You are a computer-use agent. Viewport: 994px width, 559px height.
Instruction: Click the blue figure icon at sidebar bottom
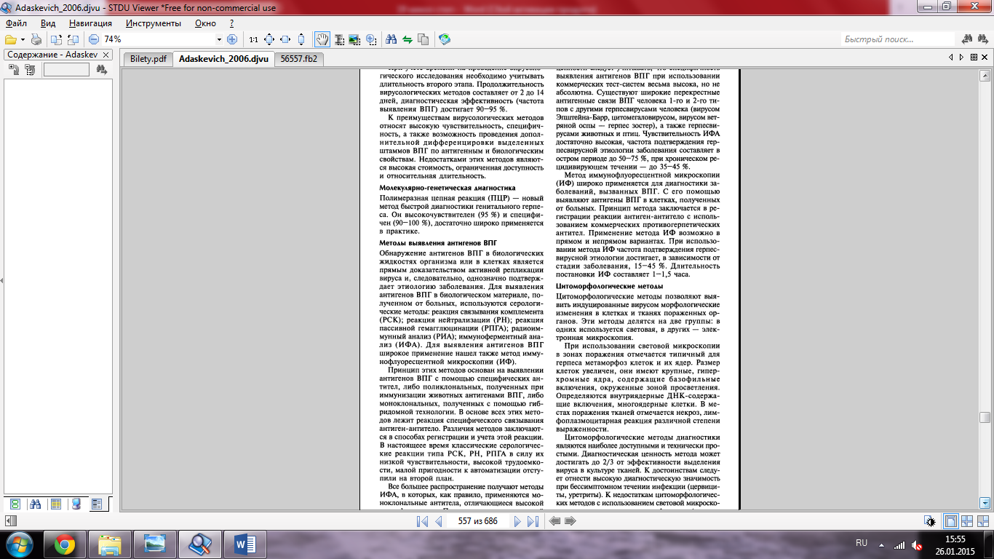(x=76, y=504)
